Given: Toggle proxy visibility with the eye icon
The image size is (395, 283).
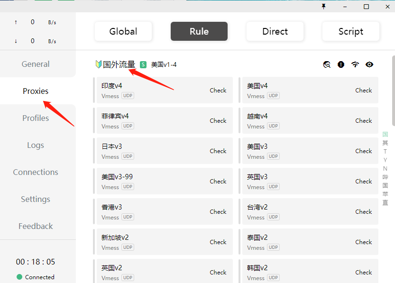Looking at the screenshot, I should point(369,64).
